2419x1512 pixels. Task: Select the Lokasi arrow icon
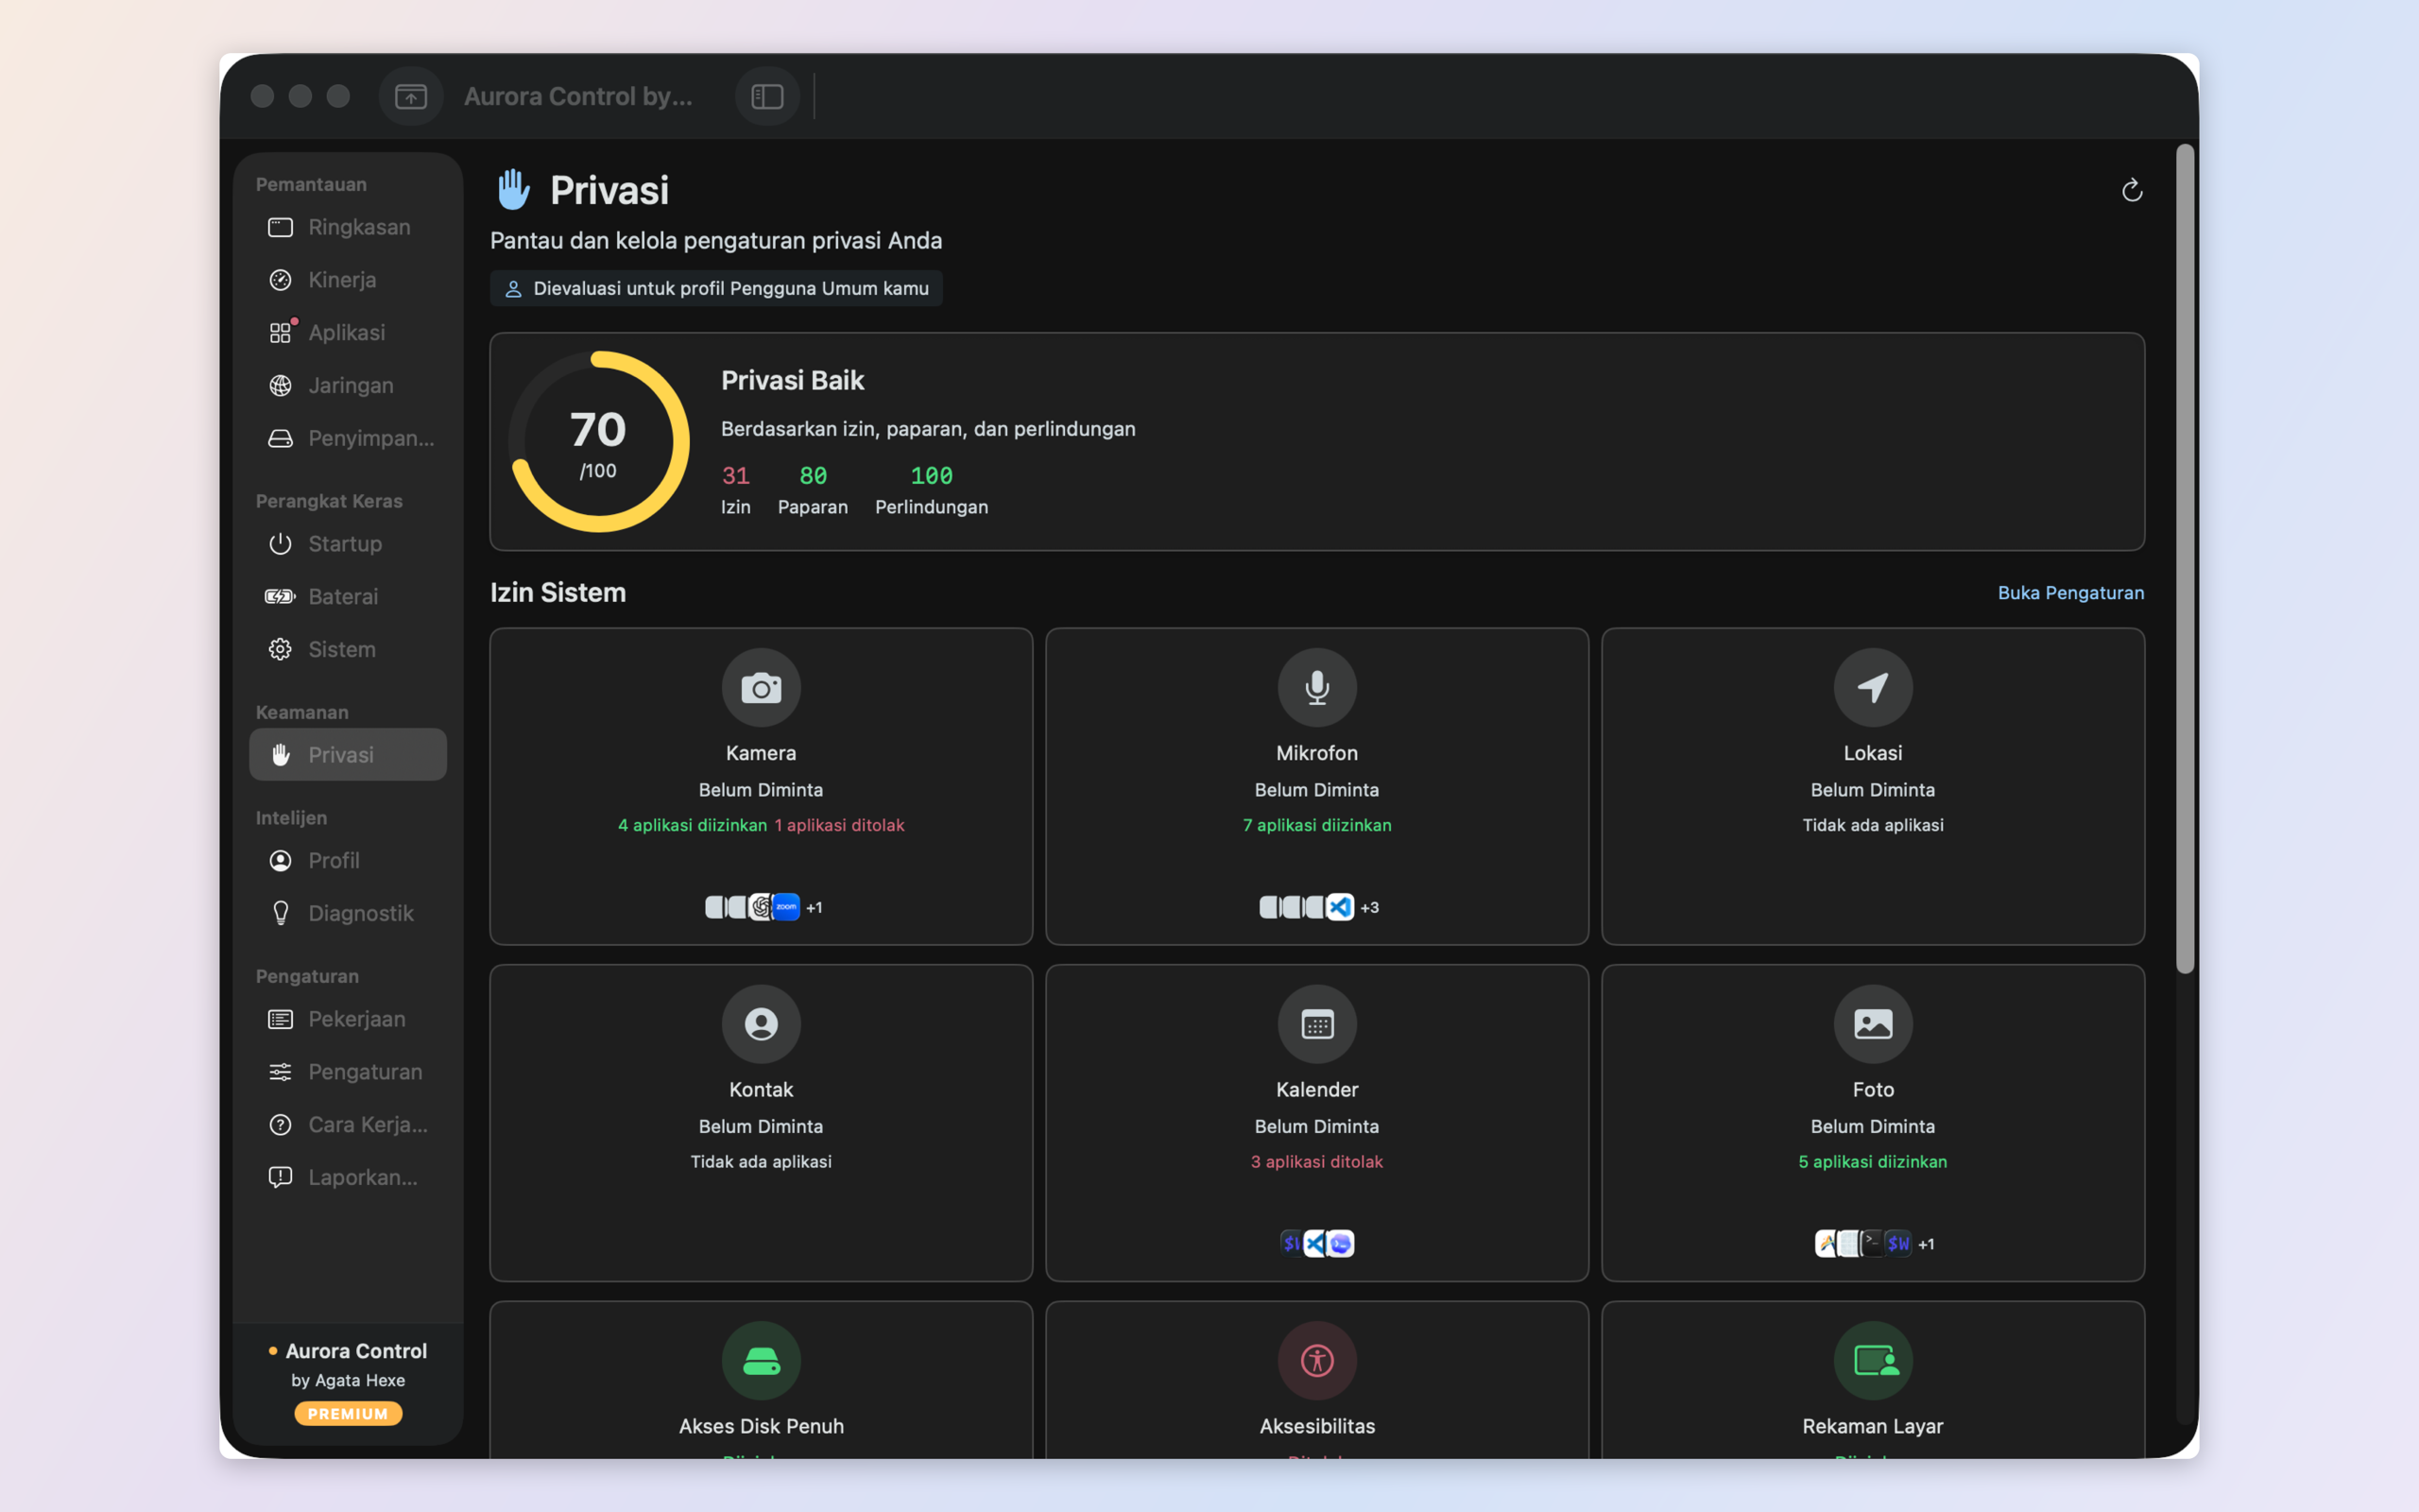click(x=1872, y=688)
